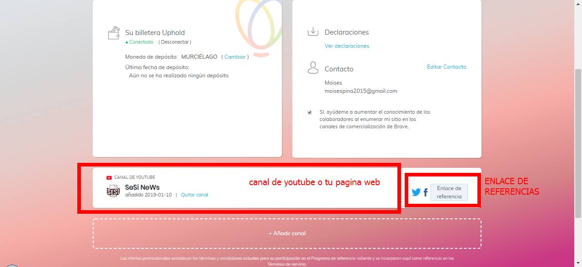582x267 pixels.
Task: Open Ver declaraciones link
Action: click(x=347, y=46)
